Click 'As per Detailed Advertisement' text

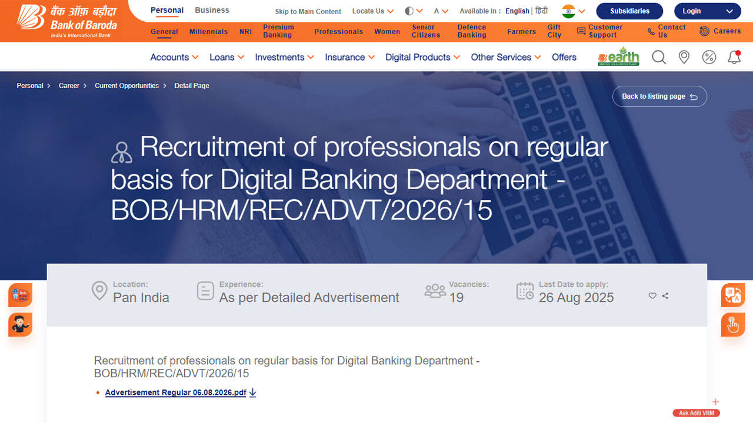[x=309, y=297]
